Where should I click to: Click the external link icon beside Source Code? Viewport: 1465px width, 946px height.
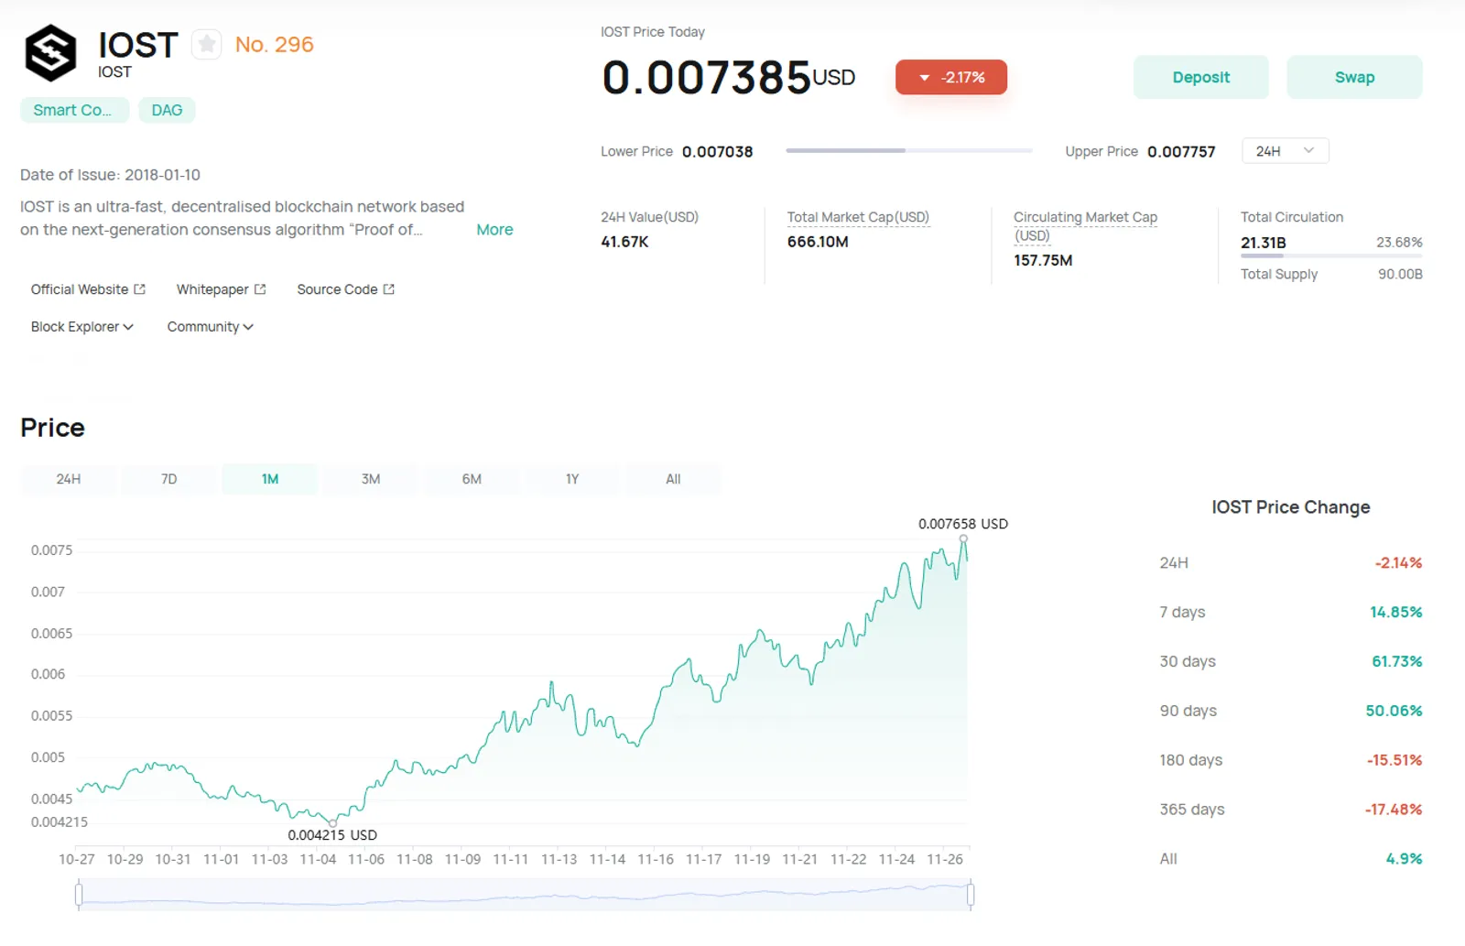[x=389, y=289]
